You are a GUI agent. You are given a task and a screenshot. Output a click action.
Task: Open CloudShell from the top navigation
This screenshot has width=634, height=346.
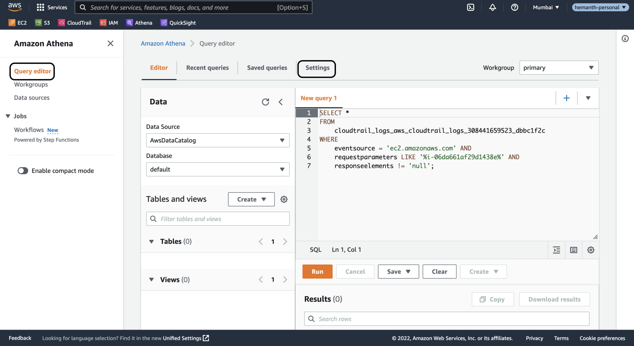(471, 7)
